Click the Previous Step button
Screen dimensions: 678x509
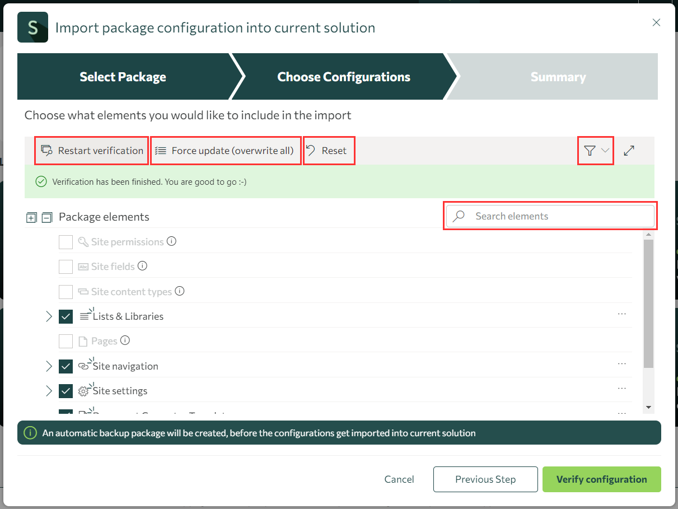tap(485, 479)
